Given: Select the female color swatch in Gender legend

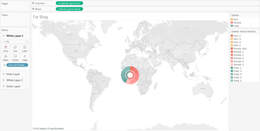Looking at the screenshot, I should (232, 23).
